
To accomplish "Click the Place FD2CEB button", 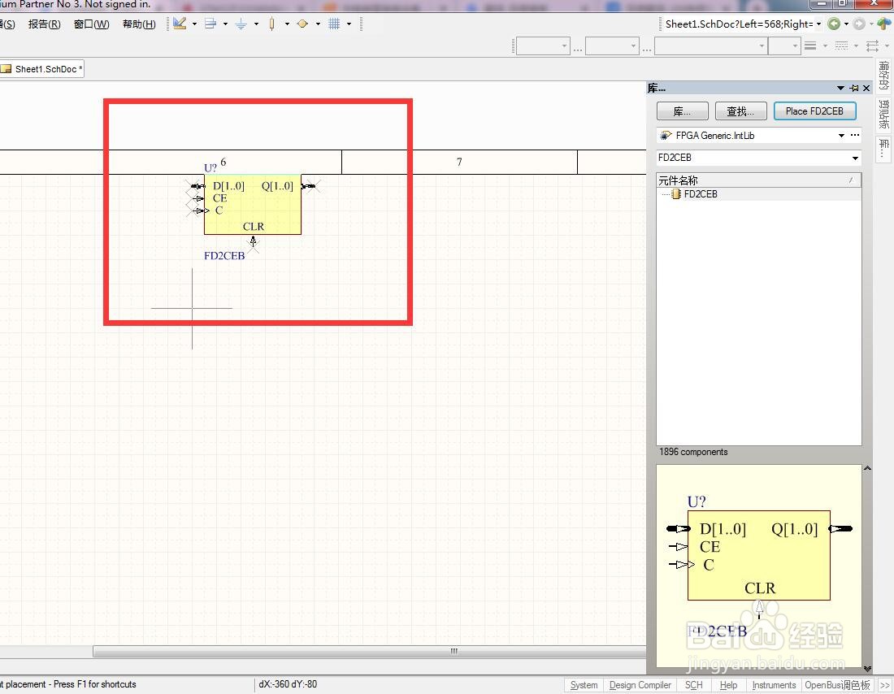I will tap(814, 111).
